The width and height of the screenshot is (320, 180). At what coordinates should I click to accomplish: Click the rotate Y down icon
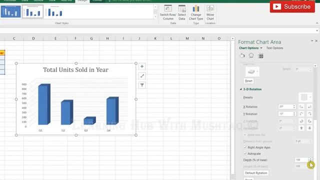click(309, 114)
